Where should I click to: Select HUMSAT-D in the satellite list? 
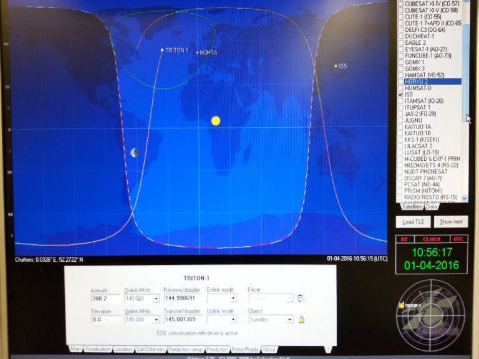[418, 88]
